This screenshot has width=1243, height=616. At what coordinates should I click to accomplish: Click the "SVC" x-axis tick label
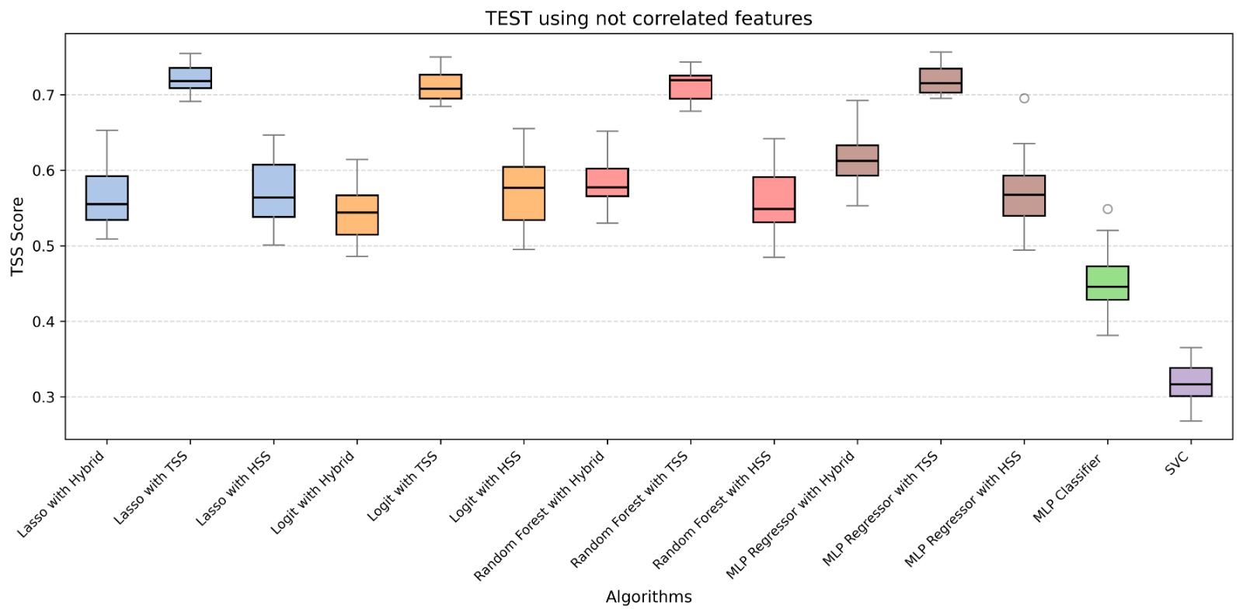[x=1177, y=464]
